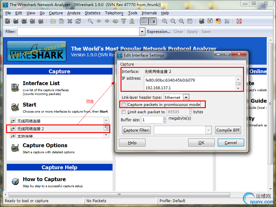Click the horizontal scrollbar at window bottom
276x207 pixels.
119,195
